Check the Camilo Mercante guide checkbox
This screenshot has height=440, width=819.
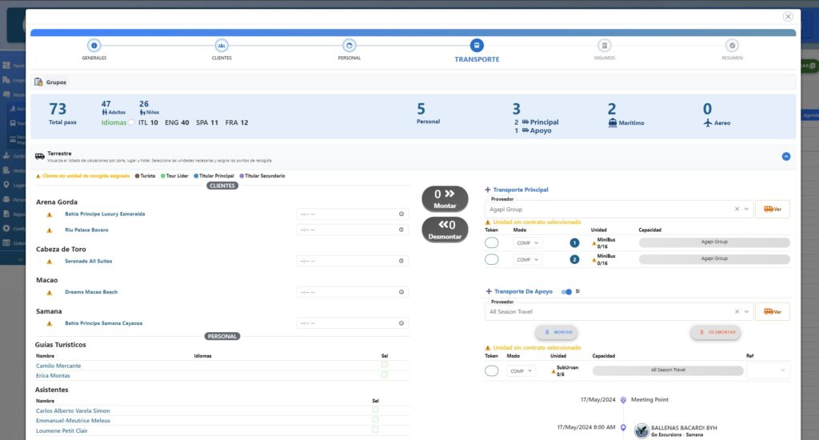coord(385,365)
